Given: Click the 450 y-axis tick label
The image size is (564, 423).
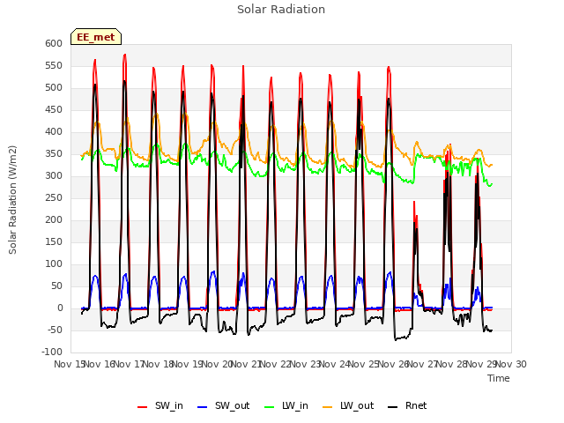Looking at the screenshot, I should [54, 109].
